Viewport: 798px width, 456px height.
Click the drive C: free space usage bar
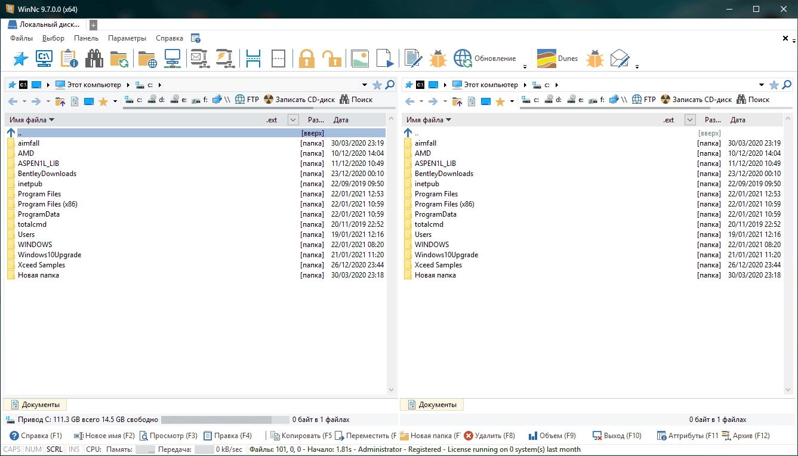click(225, 420)
